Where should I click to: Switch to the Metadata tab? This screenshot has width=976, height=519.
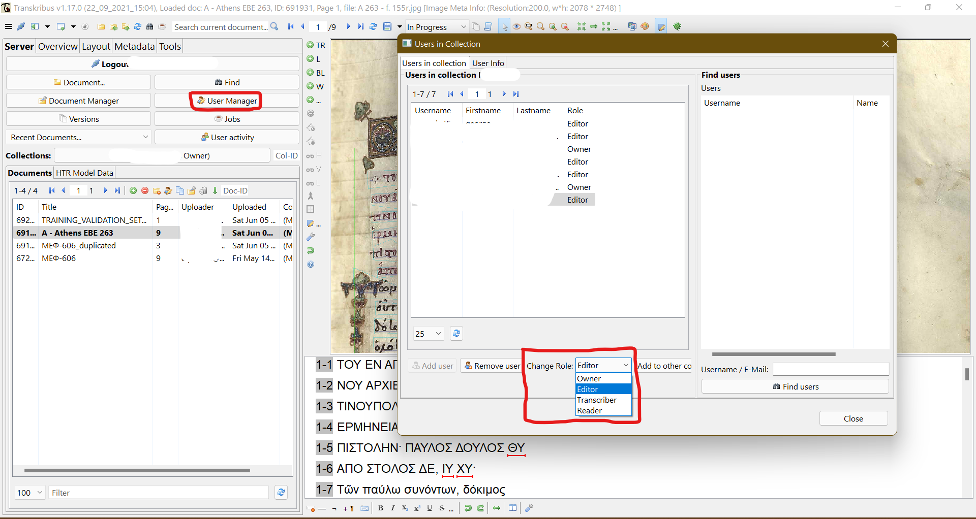coord(134,46)
